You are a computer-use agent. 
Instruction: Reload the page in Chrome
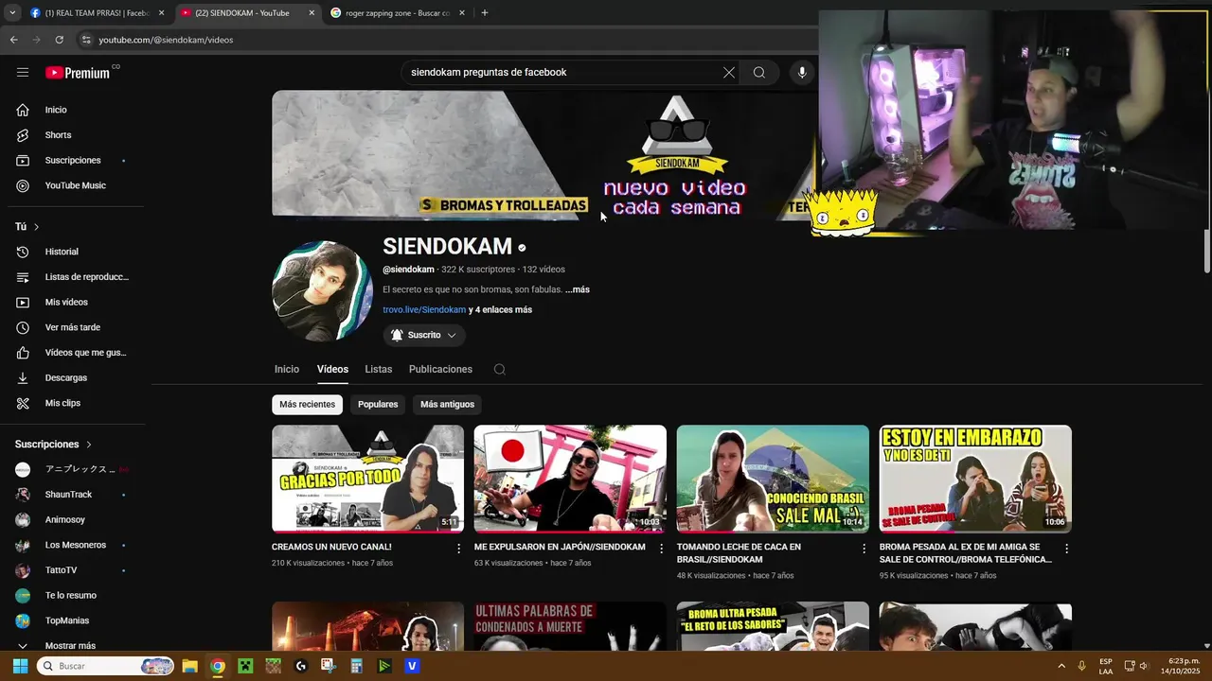tap(59, 40)
